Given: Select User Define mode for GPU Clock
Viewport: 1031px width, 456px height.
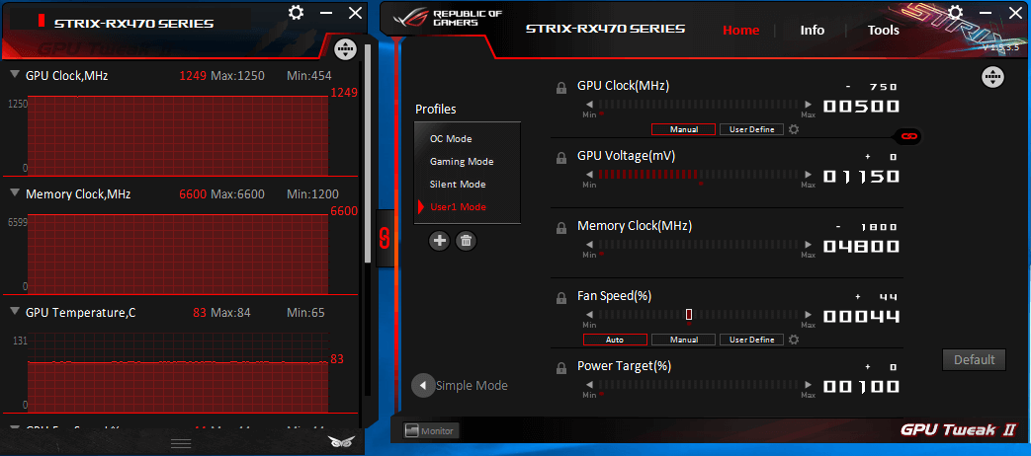Looking at the screenshot, I should pos(751,129).
